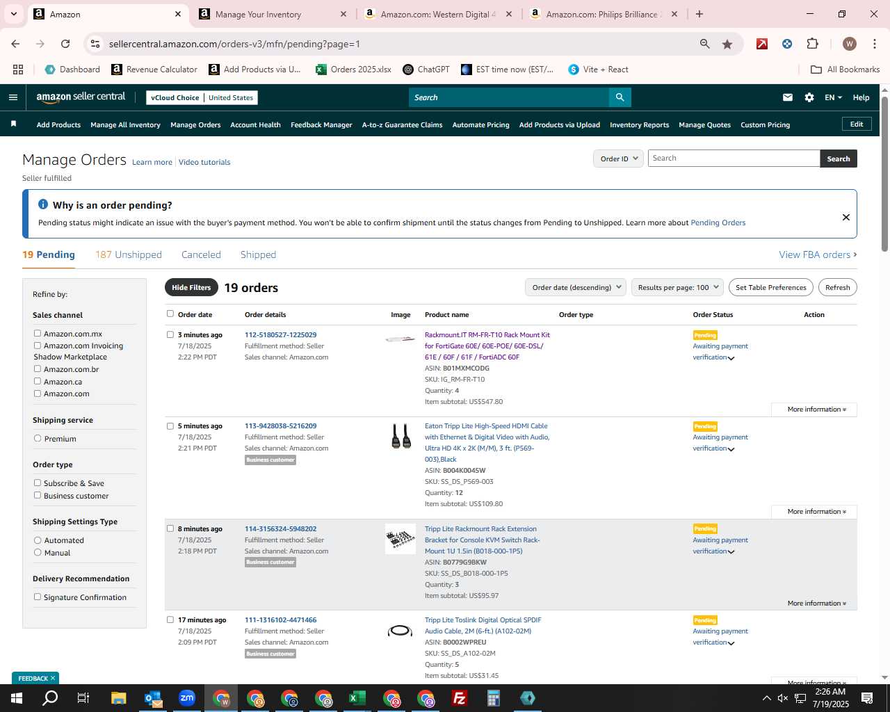Open Zoom from the taskbar
Viewport: 890px width, 712px height.
click(x=186, y=698)
